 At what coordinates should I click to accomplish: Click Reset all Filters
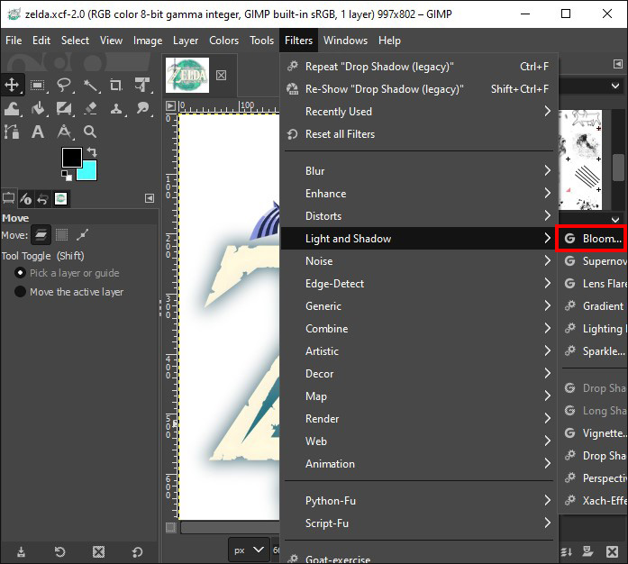click(x=340, y=134)
